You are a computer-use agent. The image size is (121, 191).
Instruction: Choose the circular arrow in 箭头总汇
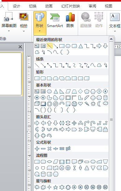(49, 136)
